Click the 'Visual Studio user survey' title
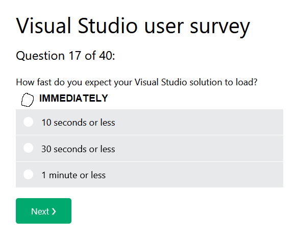Image resolution: width=299 pixels, height=240 pixels. [x=133, y=26]
